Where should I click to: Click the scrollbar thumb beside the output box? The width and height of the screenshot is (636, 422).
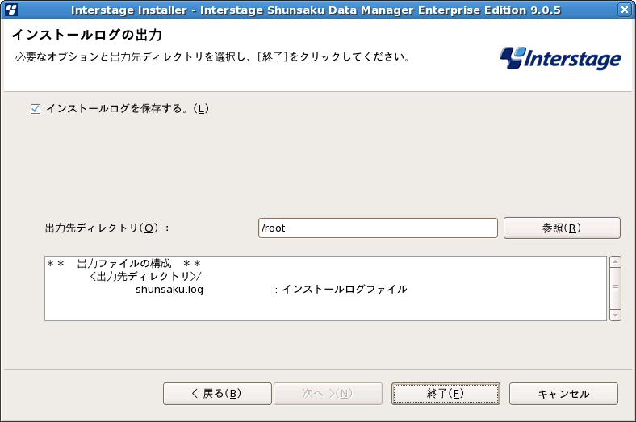pyautogui.click(x=615, y=288)
